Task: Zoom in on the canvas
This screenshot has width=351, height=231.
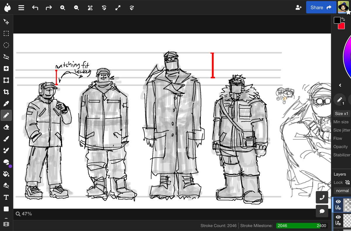Action: pyautogui.click(x=63, y=8)
